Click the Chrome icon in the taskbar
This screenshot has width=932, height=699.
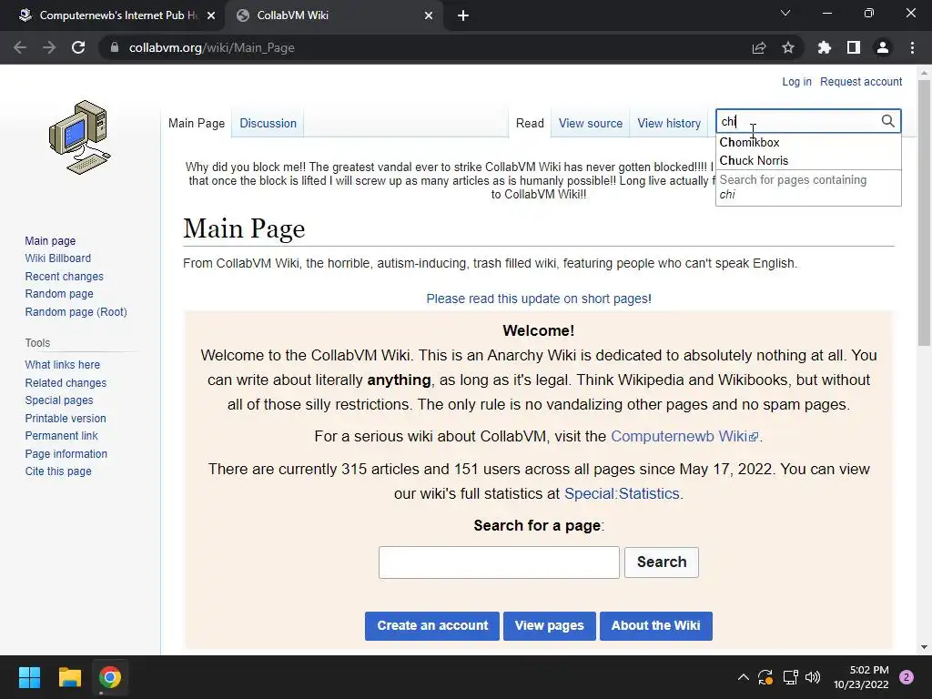coord(110,677)
